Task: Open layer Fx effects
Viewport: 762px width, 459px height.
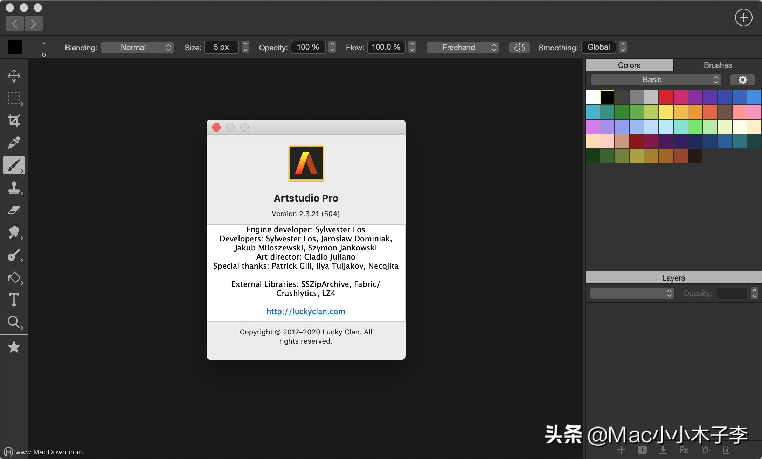Action: coord(684,450)
